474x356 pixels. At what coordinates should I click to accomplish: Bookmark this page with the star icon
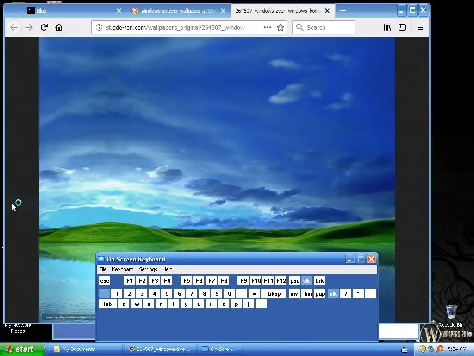click(281, 27)
